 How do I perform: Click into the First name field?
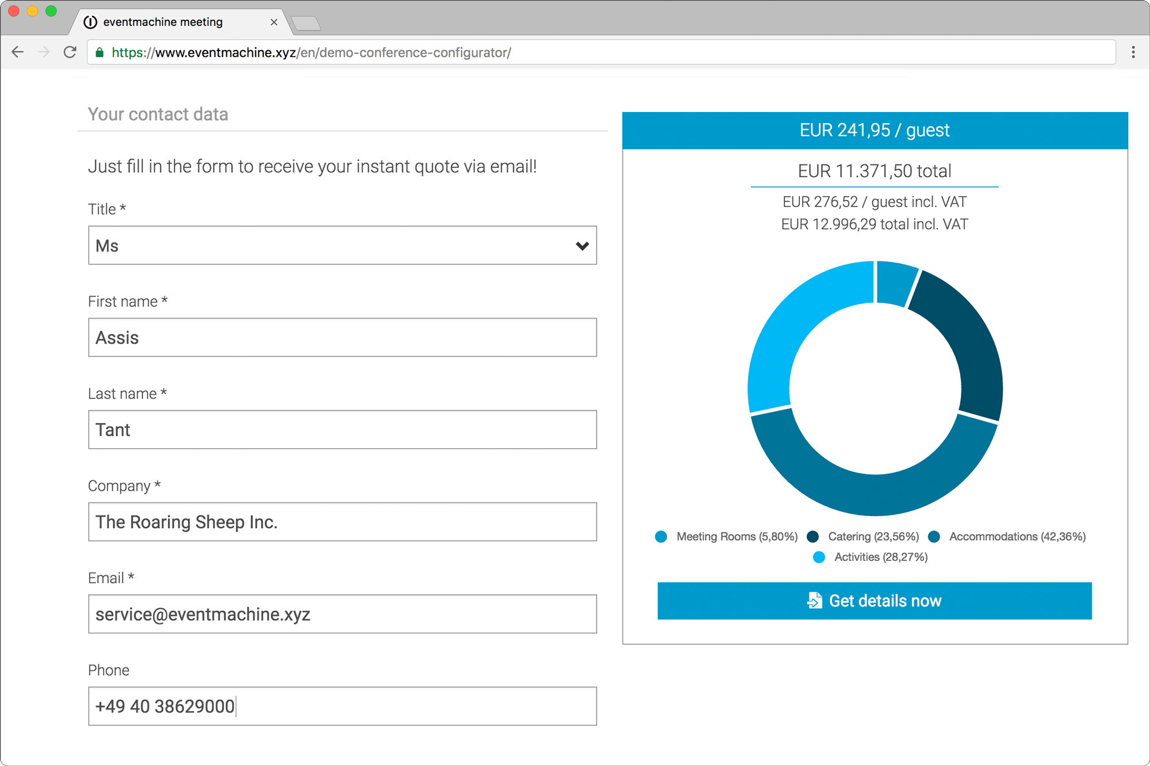tap(342, 337)
